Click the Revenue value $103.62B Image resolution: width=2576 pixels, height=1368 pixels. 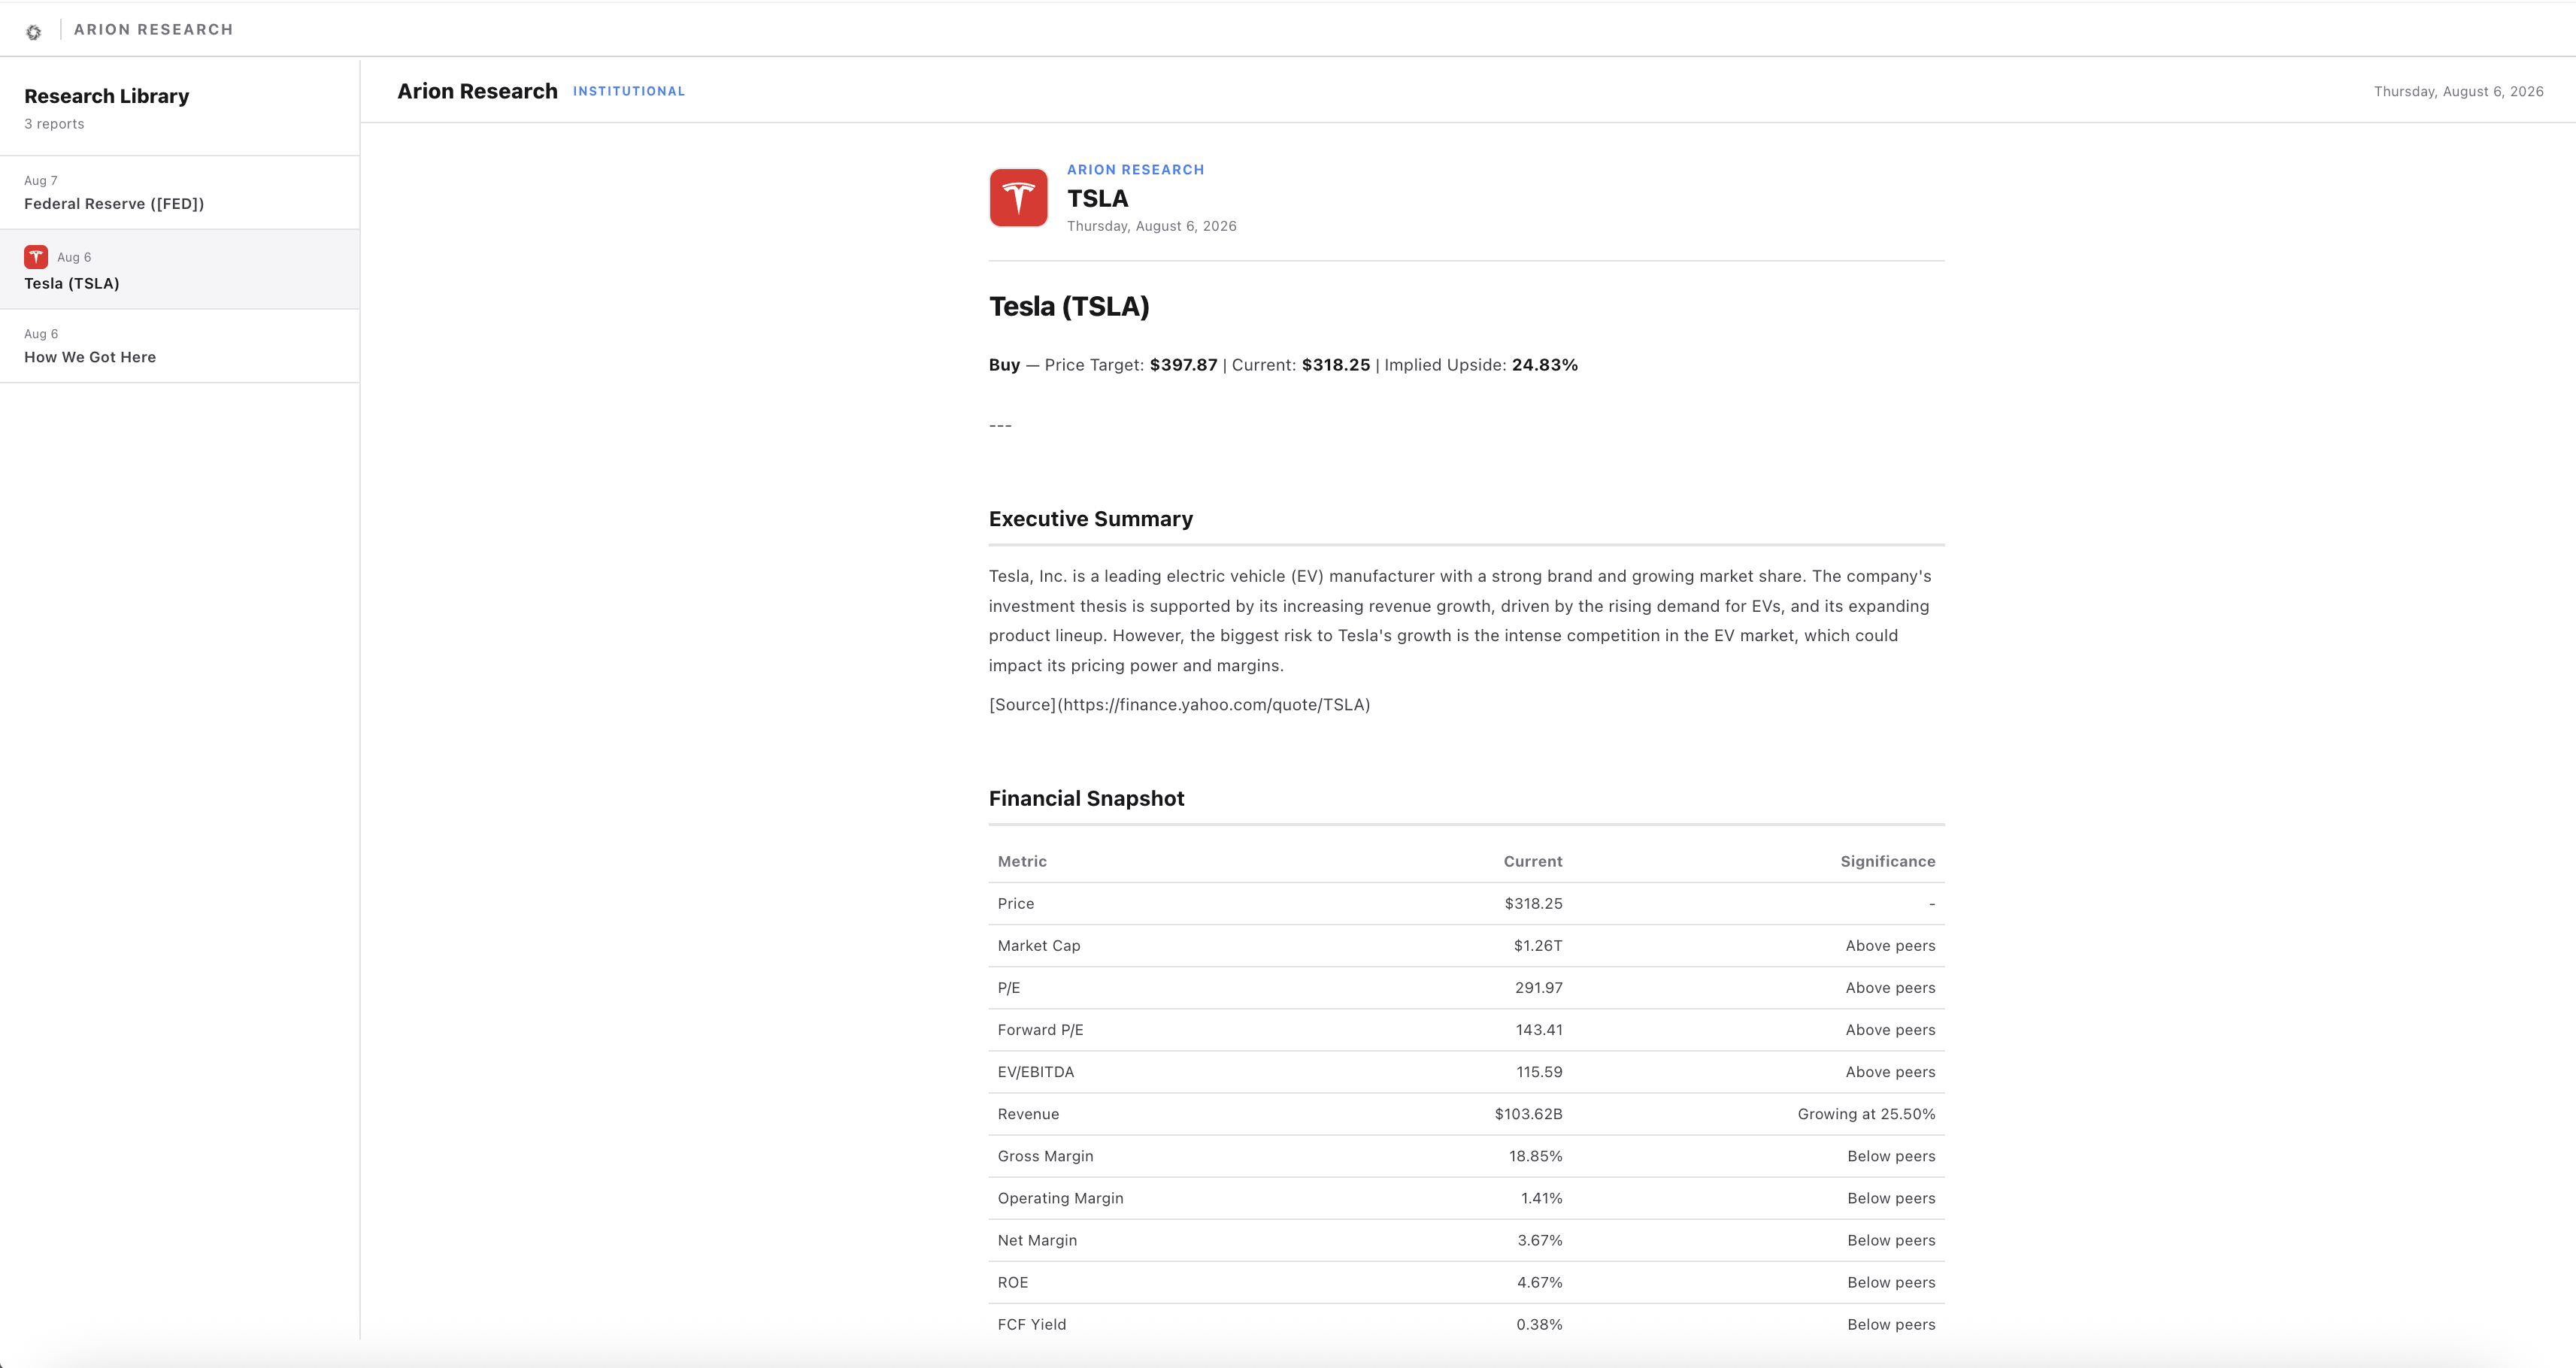click(1528, 1114)
